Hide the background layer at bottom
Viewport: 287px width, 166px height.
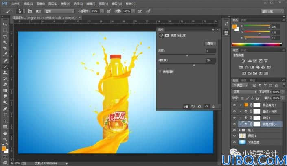pyautogui.click(x=234, y=142)
